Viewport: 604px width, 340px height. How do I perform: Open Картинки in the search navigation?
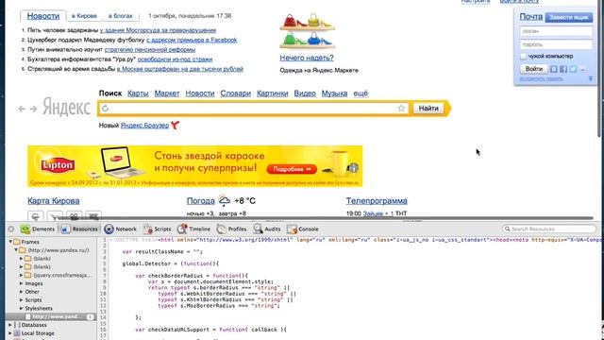(x=273, y=93)
